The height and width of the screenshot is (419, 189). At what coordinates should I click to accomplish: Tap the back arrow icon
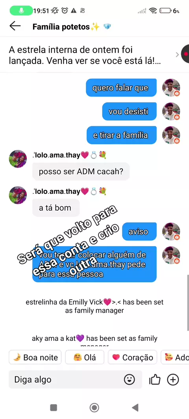click(15, 26)
